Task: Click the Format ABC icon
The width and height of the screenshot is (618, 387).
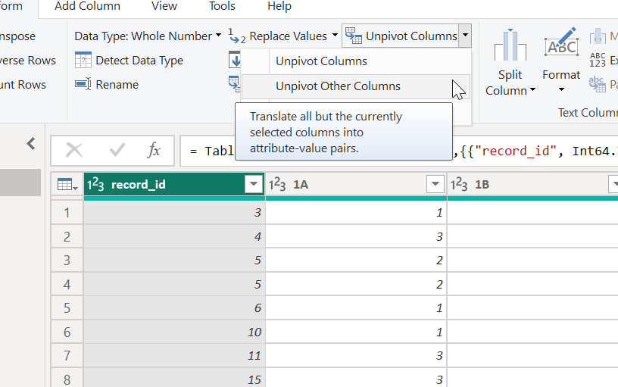Action: pos(562,43)
